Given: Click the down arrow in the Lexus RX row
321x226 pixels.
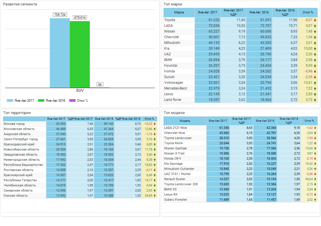Looking at the screenshot, I should [315, 195].
